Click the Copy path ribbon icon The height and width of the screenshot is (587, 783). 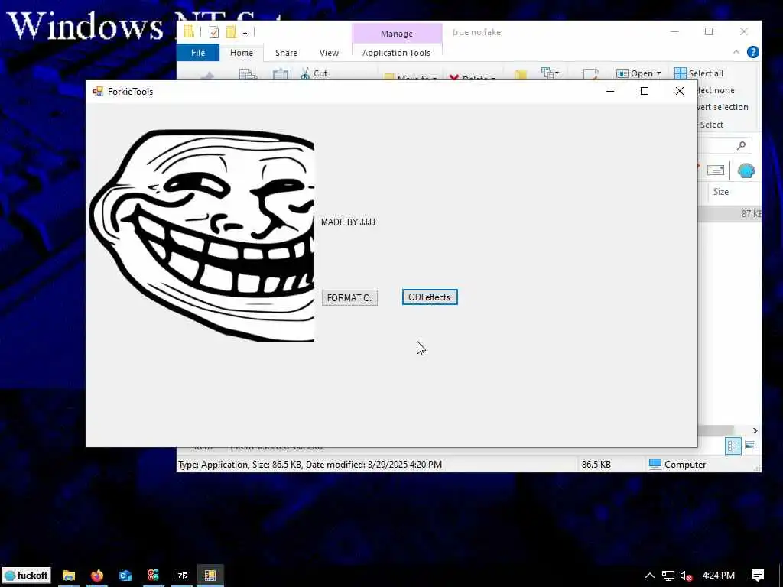pos(249,74)
